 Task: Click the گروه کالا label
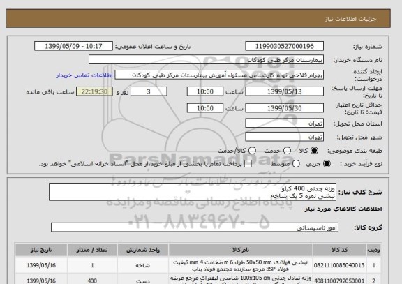(368, 227)
